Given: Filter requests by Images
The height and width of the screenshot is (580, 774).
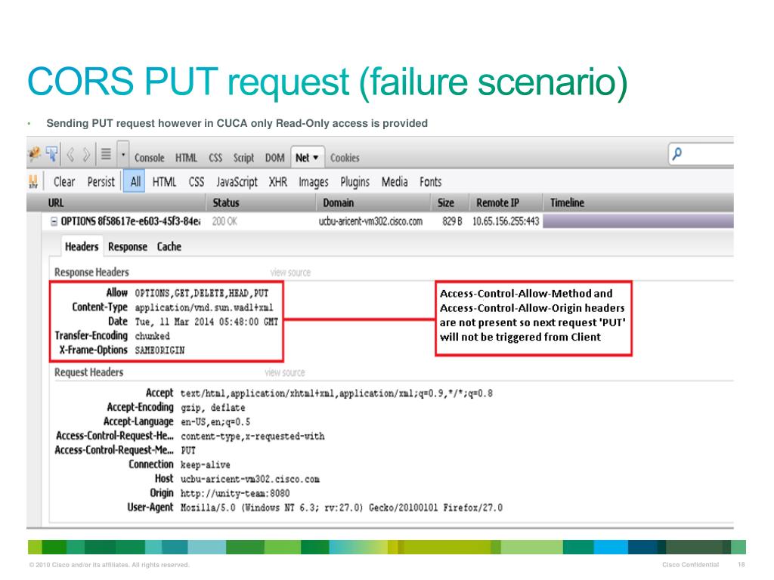Looking at the screenshot, I should pos(314,182).
